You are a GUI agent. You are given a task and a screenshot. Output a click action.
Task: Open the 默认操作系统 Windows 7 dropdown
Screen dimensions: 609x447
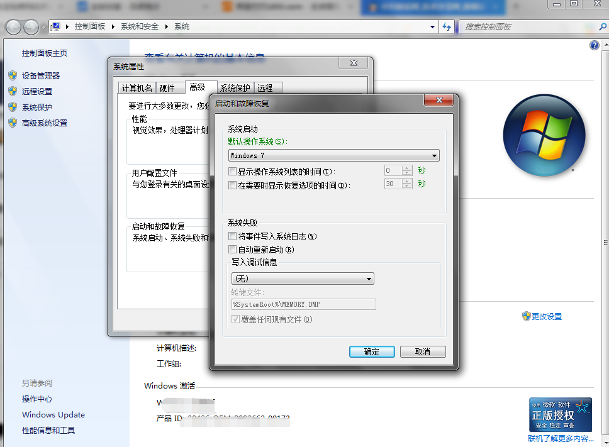334,155
